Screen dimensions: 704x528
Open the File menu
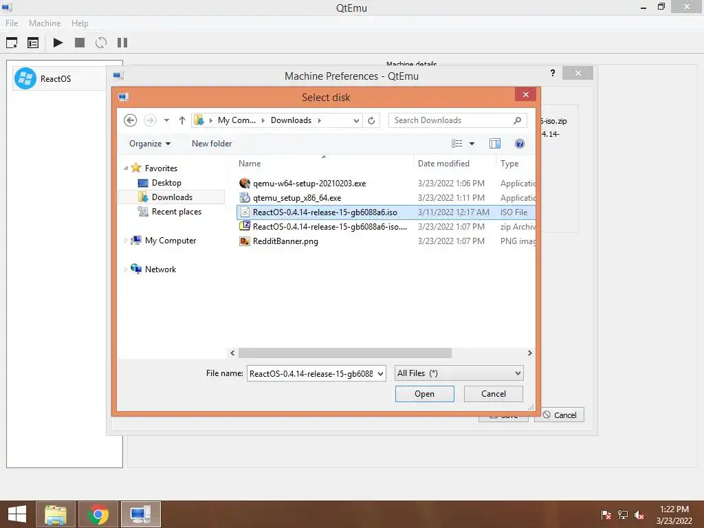[x=12, y=23]
